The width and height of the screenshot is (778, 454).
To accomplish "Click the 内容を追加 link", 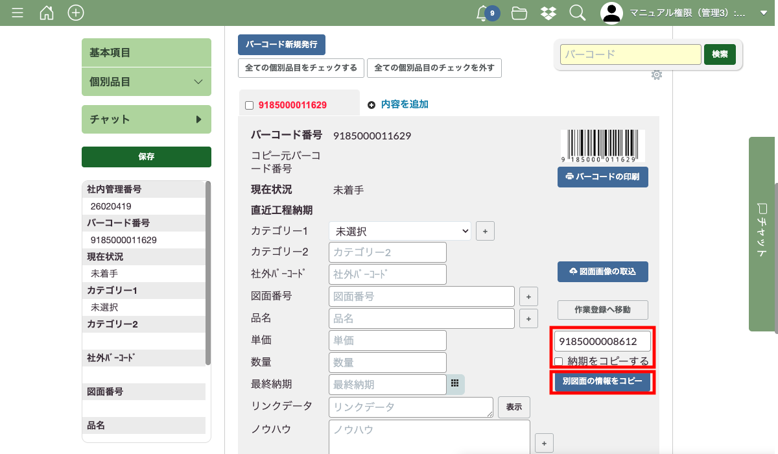I will tap(404, 104).
